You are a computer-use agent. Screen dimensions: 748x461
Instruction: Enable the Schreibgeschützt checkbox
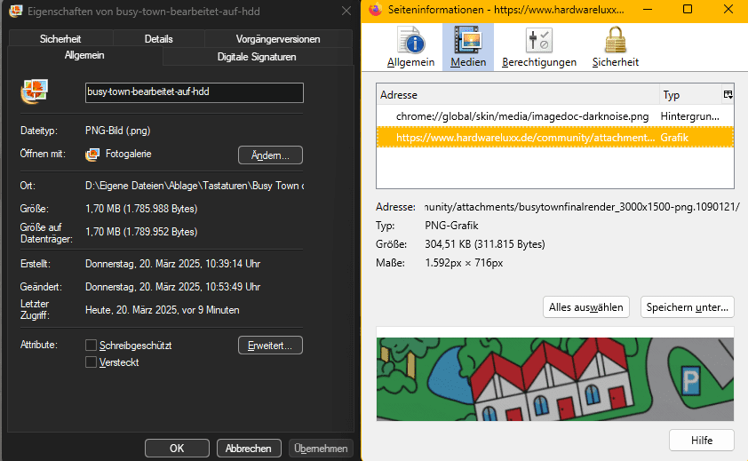92,345
